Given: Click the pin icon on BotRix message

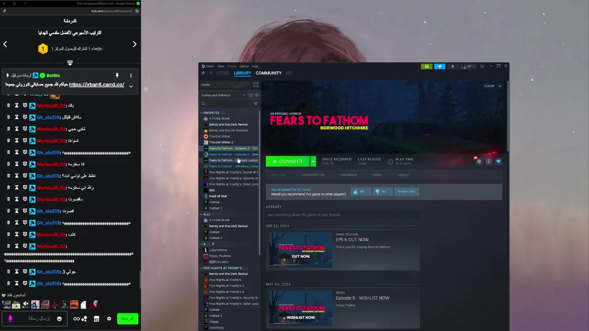Looking at the screenshot, I should 117,75.
